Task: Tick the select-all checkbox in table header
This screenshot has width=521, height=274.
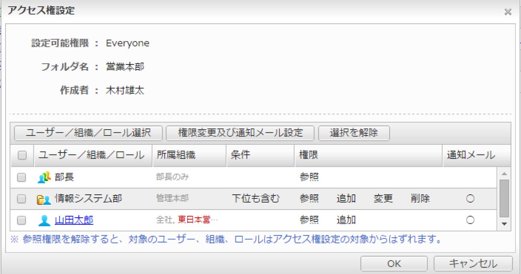Action: point(22,156)
